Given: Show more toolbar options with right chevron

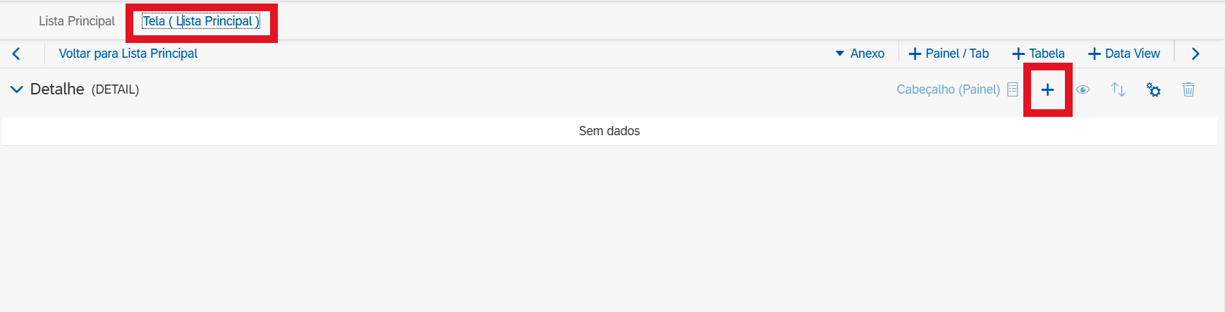Looking at the screenshot, I should tap(1195, 54).
